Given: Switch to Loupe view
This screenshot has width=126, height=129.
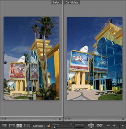Looking at the screenshot, I should pyautogui.click(x=12, y=125).
